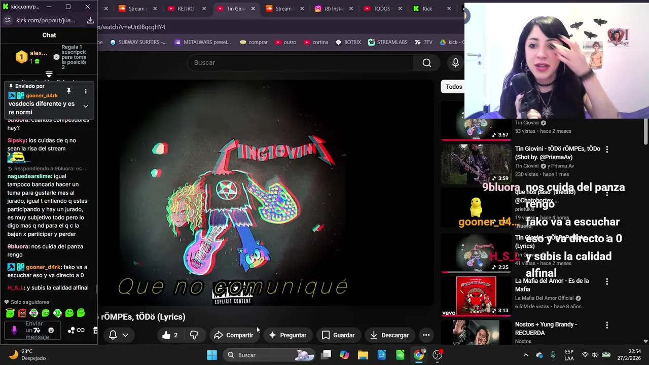
Task: Open volume control in system tray
Action: (x=594, y=355)
